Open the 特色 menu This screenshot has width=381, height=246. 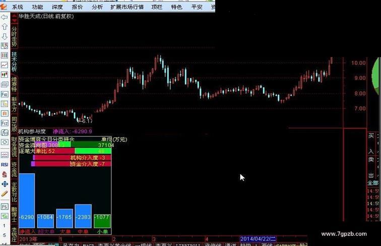pos(177,7)
